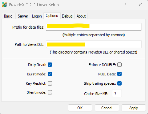The height and width of the screenshot is (114, 148).
Task: Click the Prefix for data files field
Action: pos(94,27)
